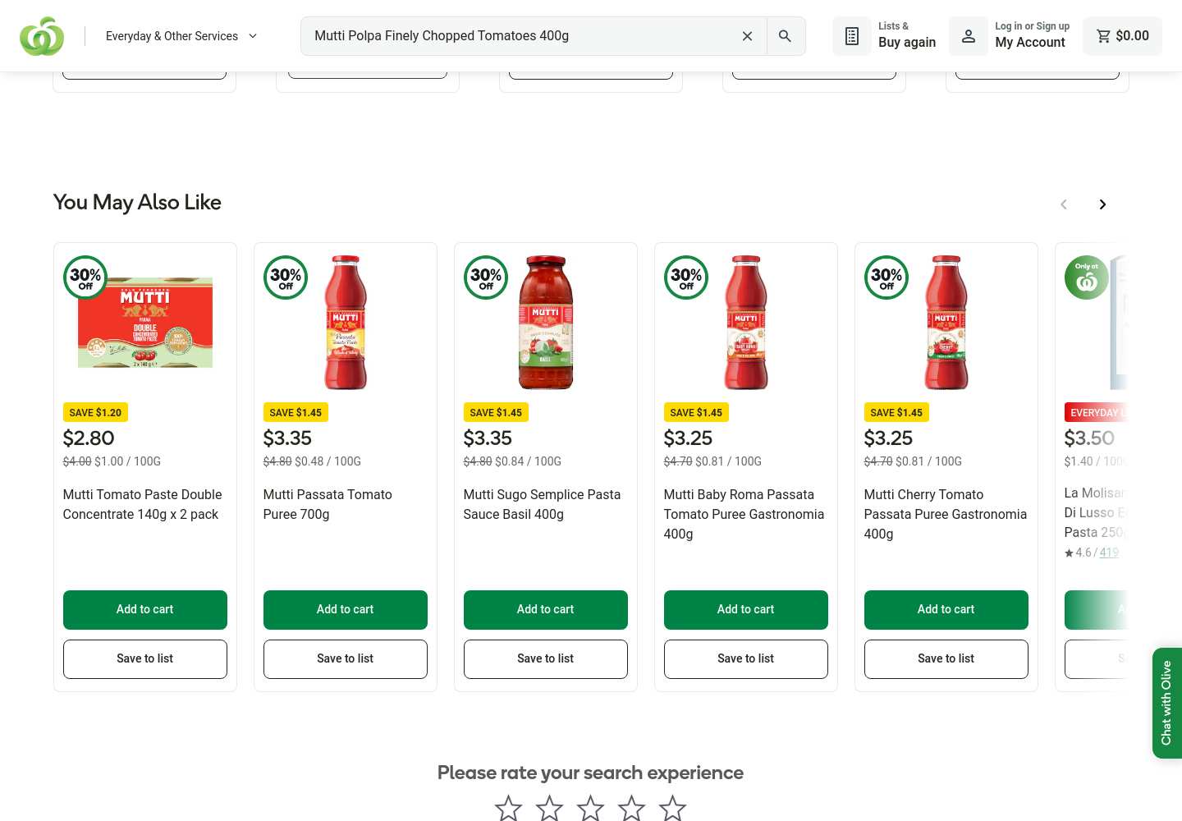This screenshot has height=821, width=1182.
Task: Click 'Please rate your search experience' text
Action: (x=591, y=773)
